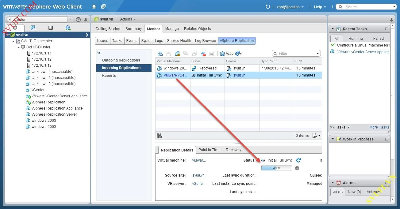Screen dimensions: 400x209
Task: Refresh the Initial Full Sync status
Action: point(298,160)
